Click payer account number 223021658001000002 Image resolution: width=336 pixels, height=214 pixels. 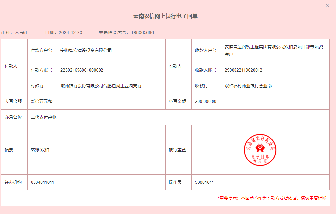pyautogui.click(x=82, y=70)
